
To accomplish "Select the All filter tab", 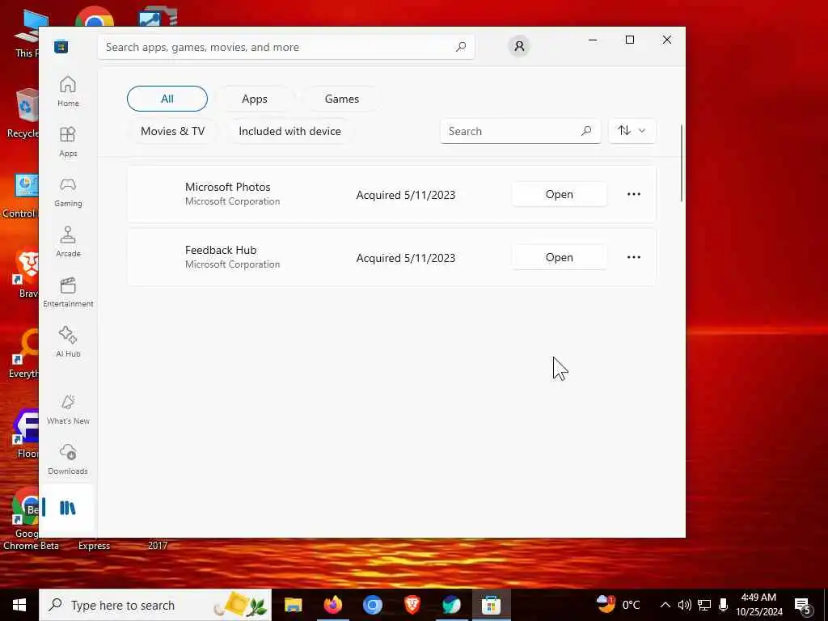I will click(167, 99).
